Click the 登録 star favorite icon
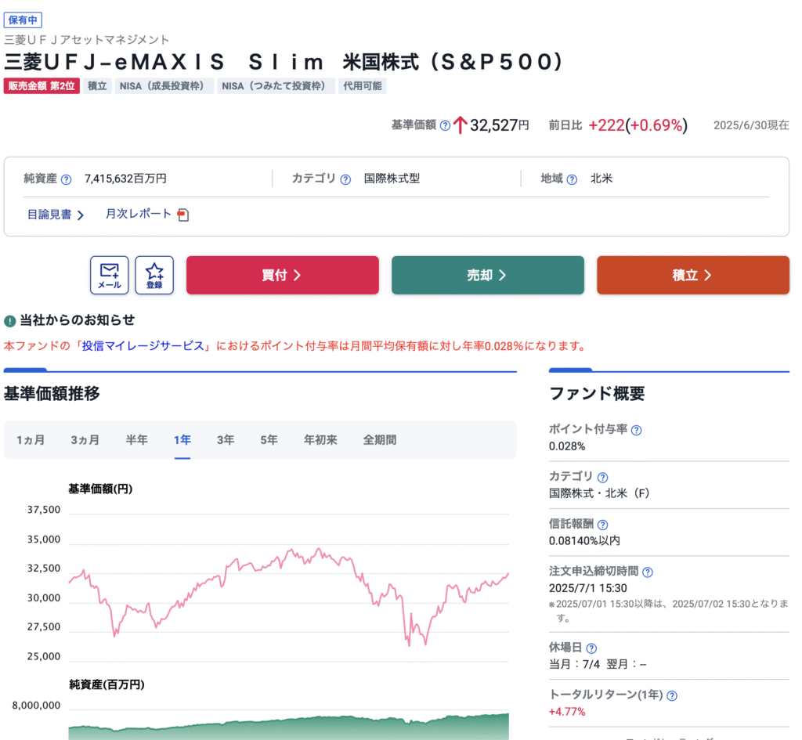The height and width of the screenshot is (740, 802). pyautogui.click(x=154, y=275)
